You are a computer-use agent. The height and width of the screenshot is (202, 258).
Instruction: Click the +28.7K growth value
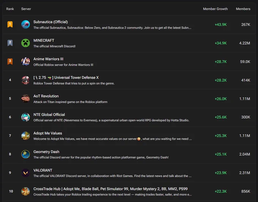[221, 62]
